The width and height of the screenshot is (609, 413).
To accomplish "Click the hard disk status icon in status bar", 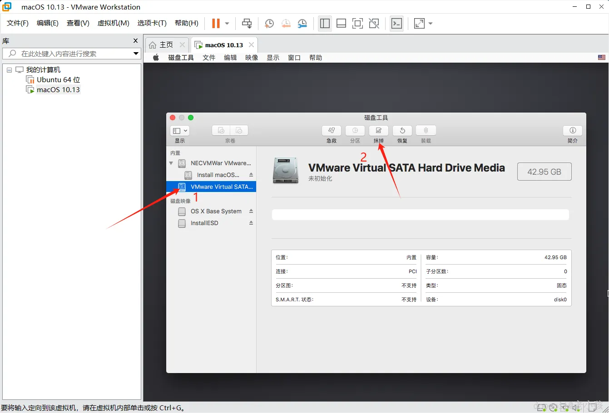I will coord(541,408).
